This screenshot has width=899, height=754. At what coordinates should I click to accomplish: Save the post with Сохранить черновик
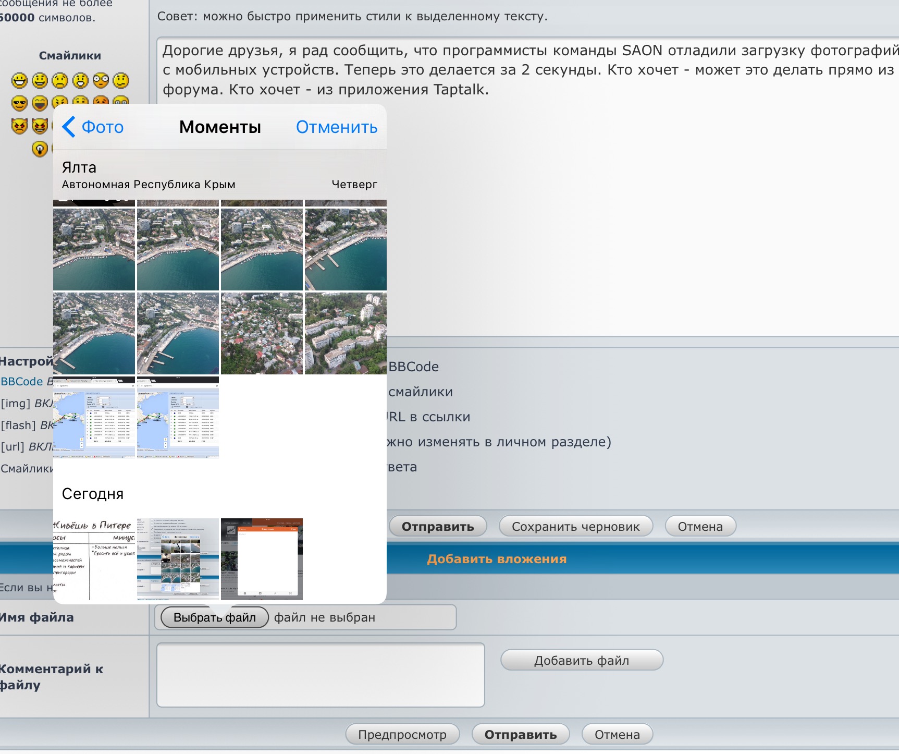[x=575, y=527]
